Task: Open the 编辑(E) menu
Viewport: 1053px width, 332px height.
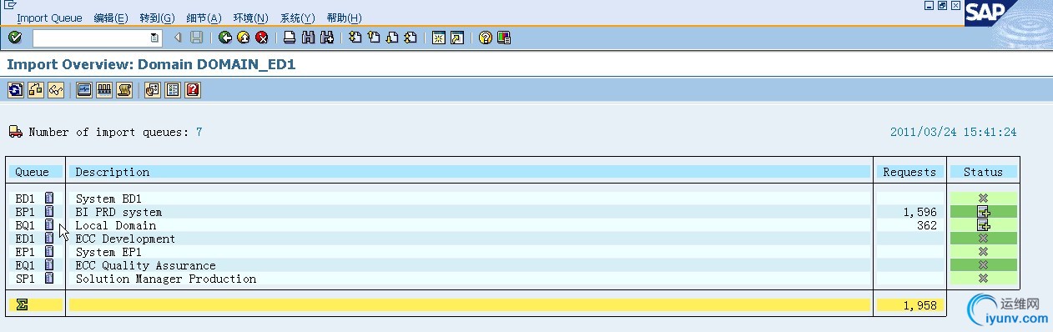Action: click(x=111, y=18)
